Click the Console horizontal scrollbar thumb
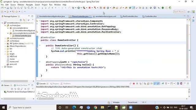This screenshot has height=110, width=196. pos(46,99)
